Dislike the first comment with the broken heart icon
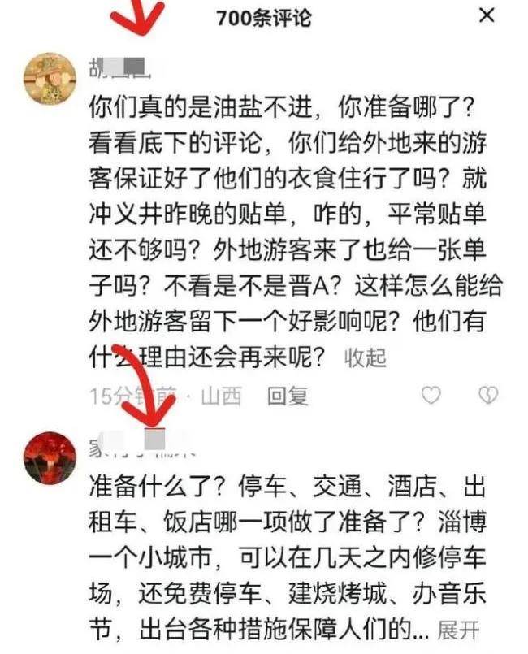The height and width of the screenshot is (654, 528). [x=488, y=395]
